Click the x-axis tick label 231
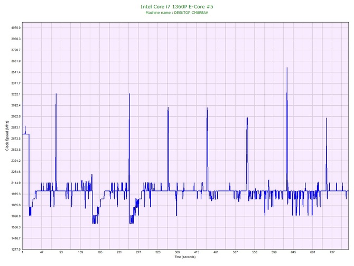The image size is (354, 266). [119, 252]
